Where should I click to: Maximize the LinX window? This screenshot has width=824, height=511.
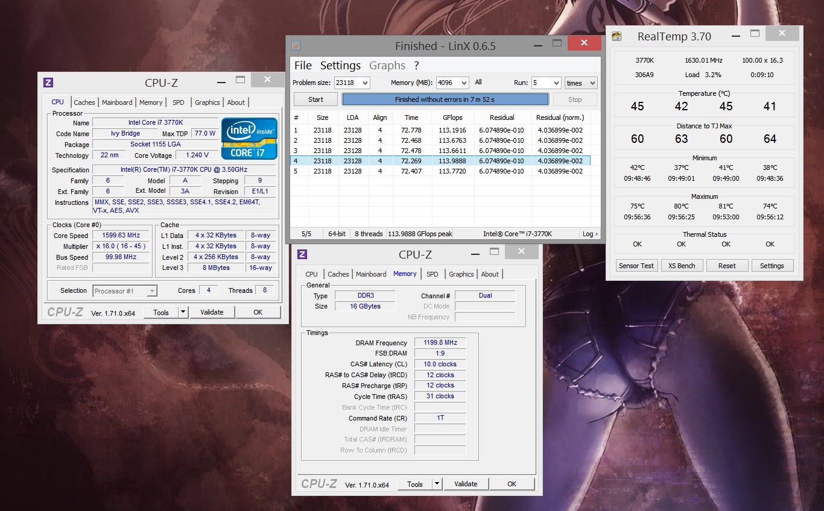557,43
